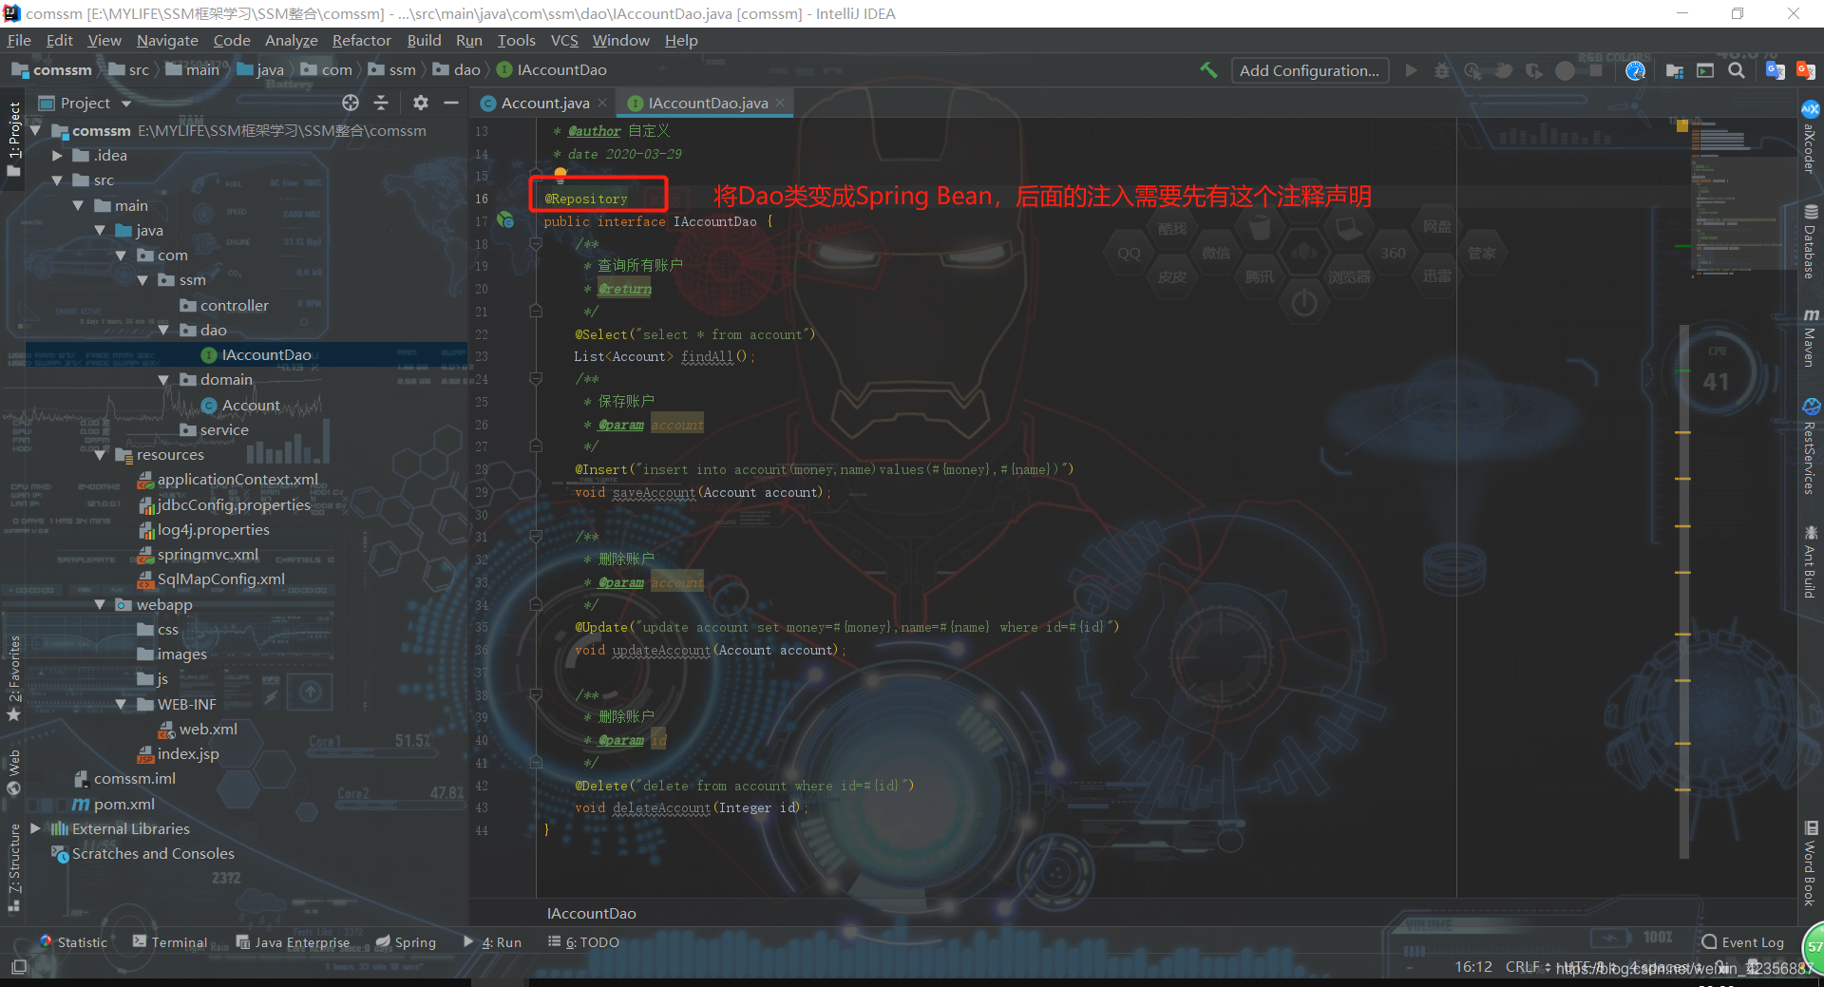The width and height of the screenshot is (1824, 987).
Task: Click the locate/scroll-from-source target icon
Action: (351, 103)
